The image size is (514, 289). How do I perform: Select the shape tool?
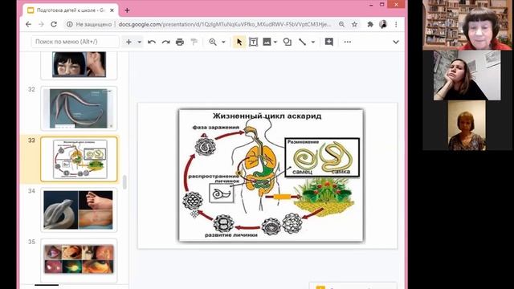[288, 42]
